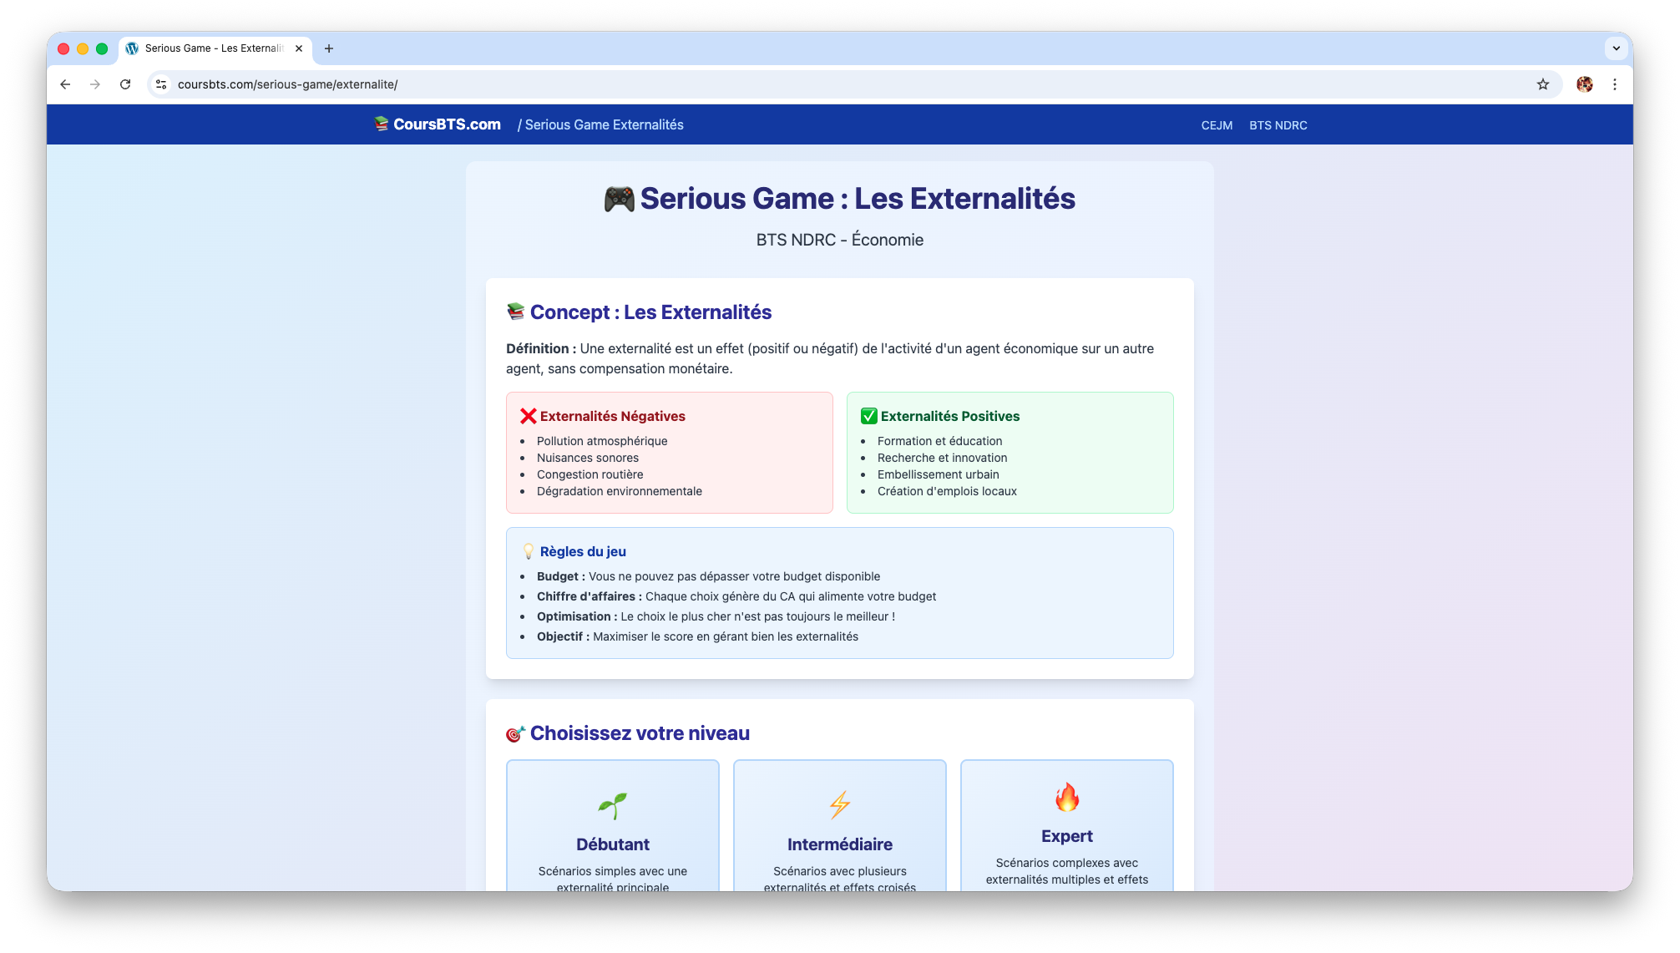1680x953 pixels.
Task: Reload the page with refresh icon
Action: 125,84
